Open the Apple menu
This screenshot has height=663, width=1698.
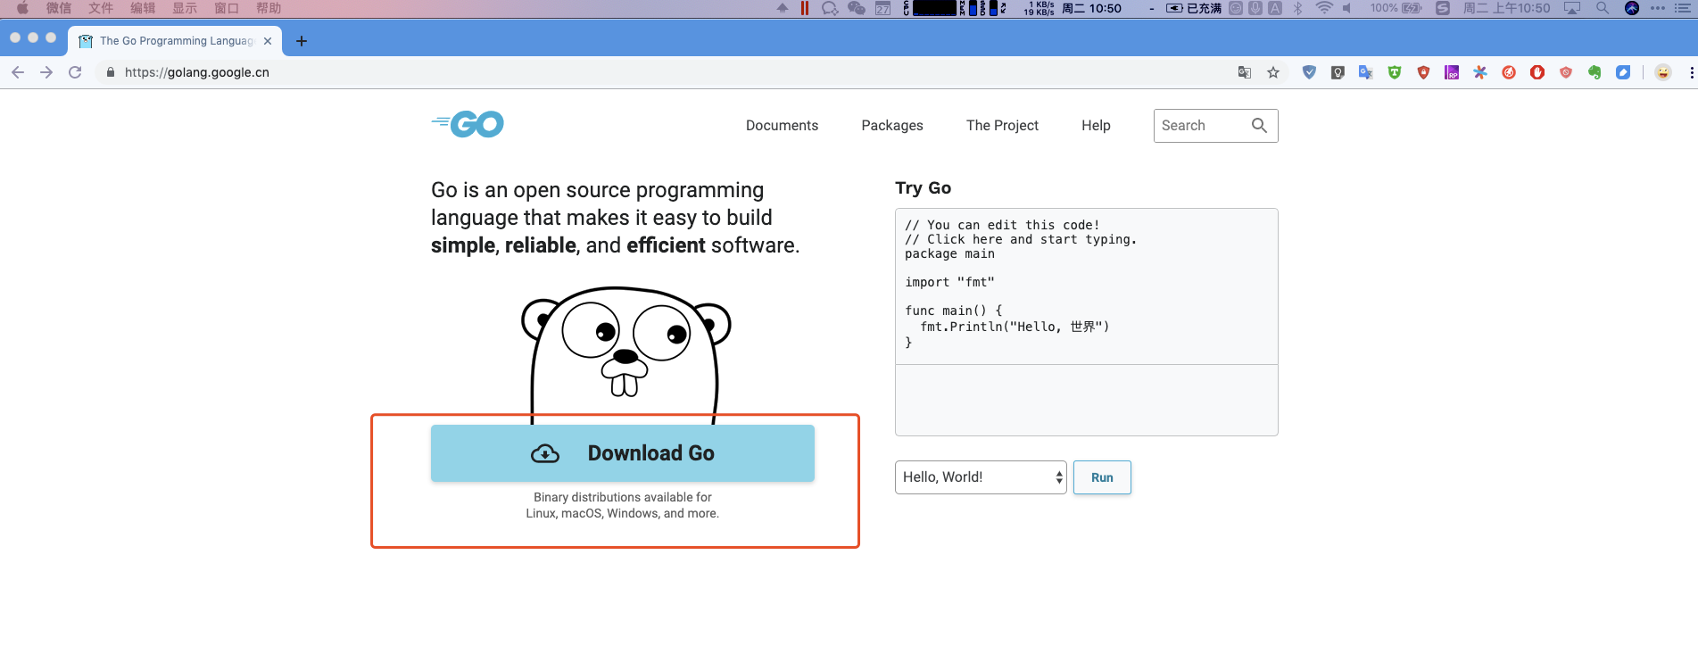point(22,8)
